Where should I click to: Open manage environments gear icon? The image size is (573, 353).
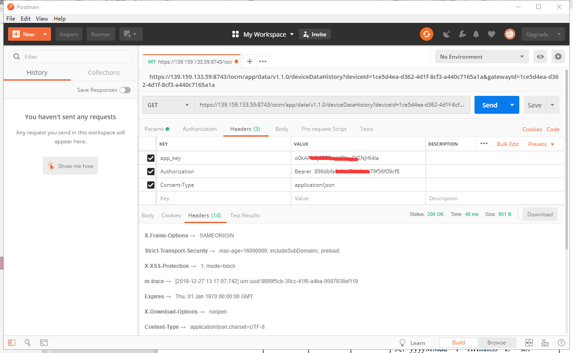tap(558, 56)
